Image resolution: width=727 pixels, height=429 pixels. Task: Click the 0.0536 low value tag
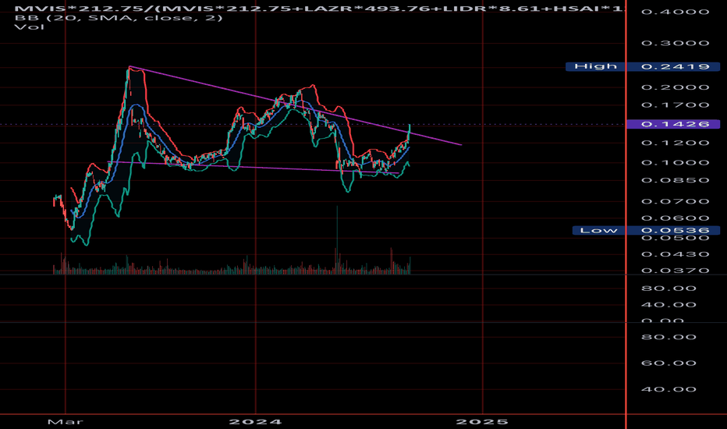click(x=675, y=230)
